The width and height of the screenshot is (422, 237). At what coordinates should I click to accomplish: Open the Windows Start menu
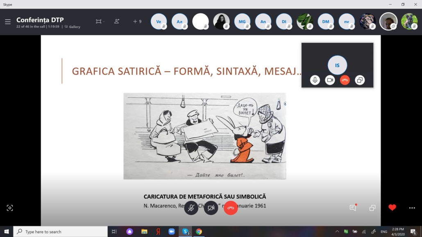coord(7,231)
